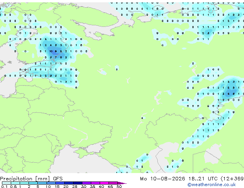The height and width of the screenshot is (188, 244).
Task: Click the 30–35 mm purple legend swatch
Action: [x=87, y=183]
